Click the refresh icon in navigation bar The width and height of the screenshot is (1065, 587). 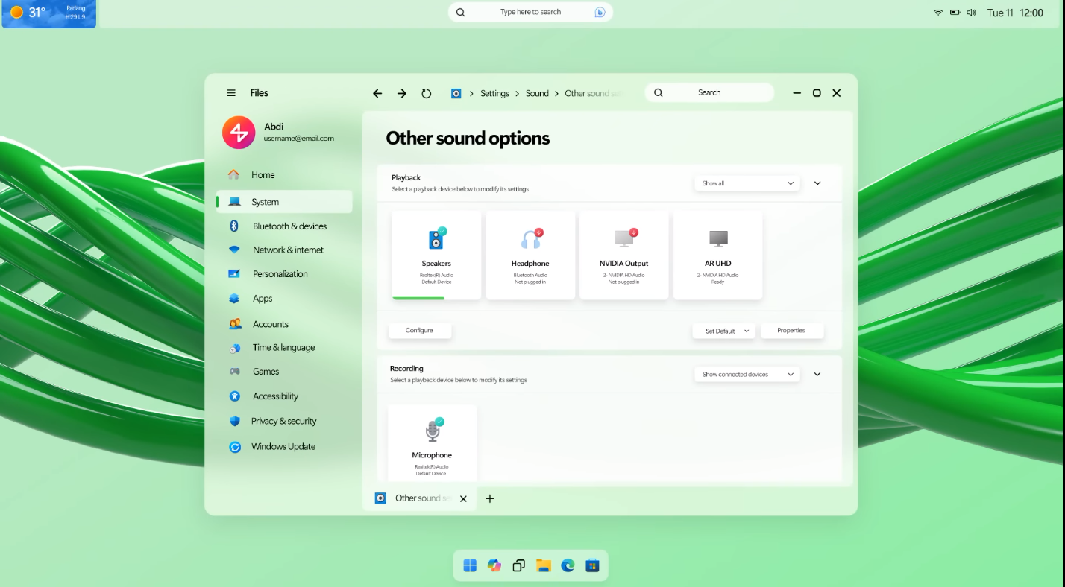(426, 93)
